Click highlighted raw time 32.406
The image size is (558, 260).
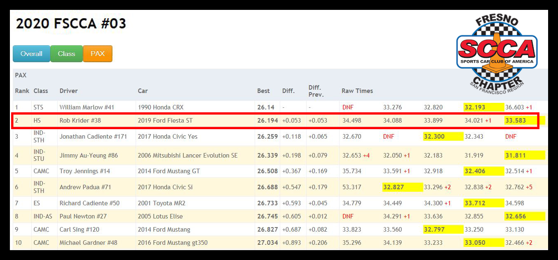484,171
